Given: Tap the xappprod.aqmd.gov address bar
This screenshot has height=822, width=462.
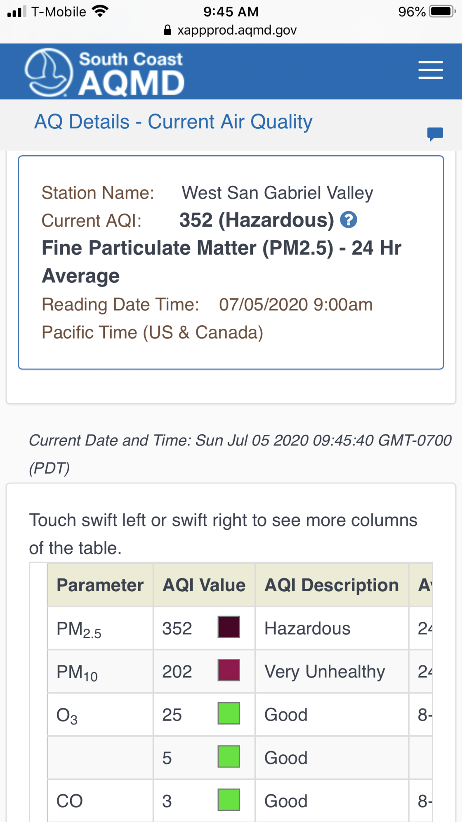Looking at the screenshot, I should [x=231, y=30].
